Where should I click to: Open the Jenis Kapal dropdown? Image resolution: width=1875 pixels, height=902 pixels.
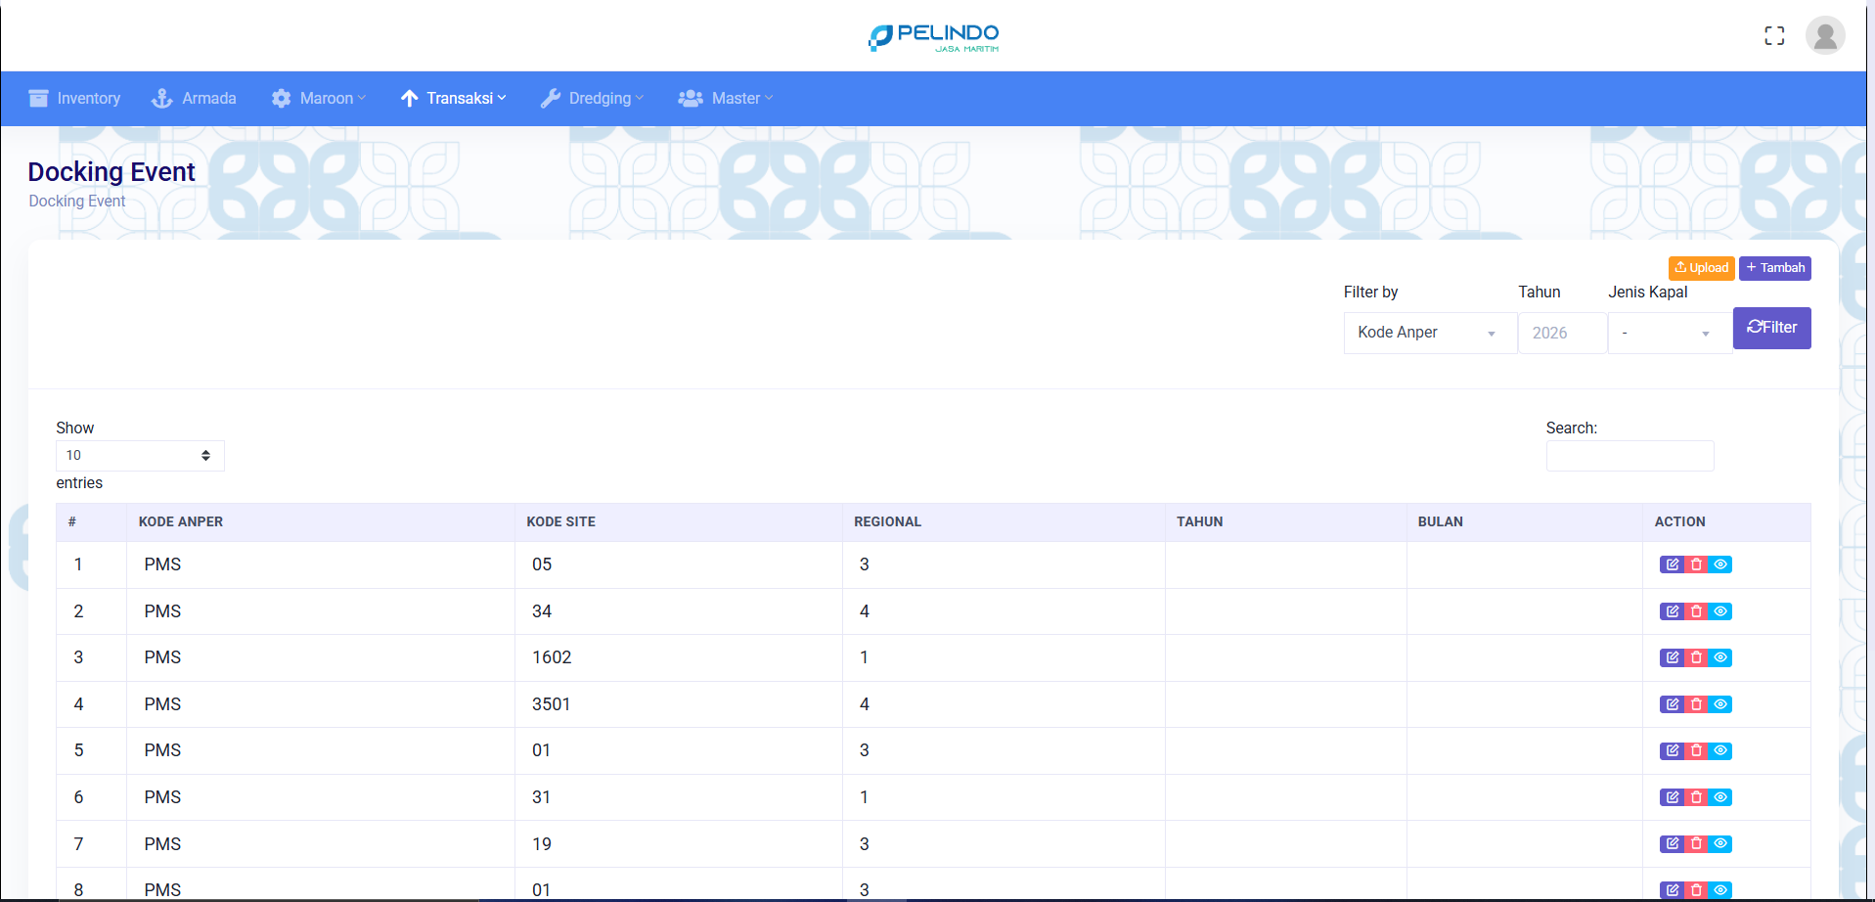(1670, 333)
